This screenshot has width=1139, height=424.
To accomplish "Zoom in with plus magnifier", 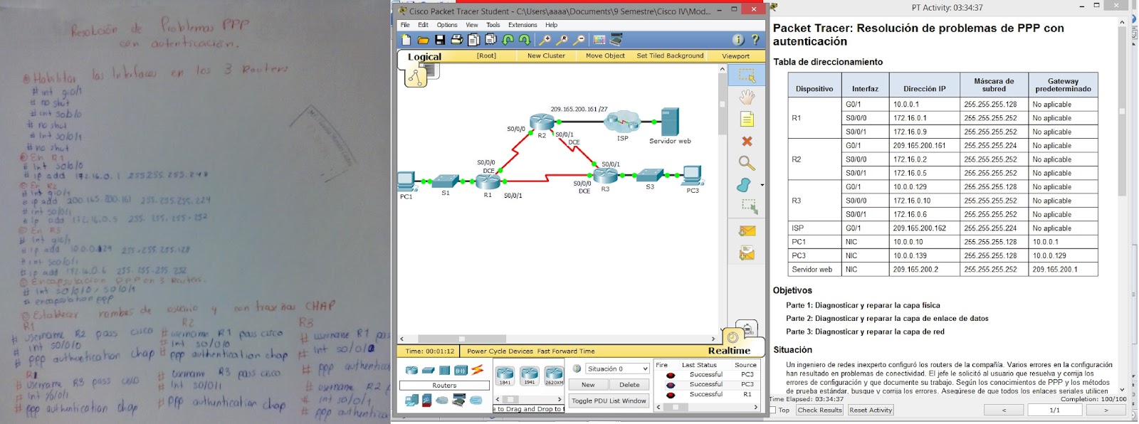I will coord(545,40).
